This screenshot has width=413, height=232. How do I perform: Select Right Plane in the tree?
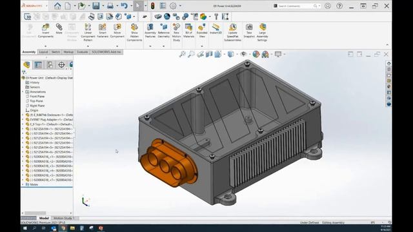point(37,106)
